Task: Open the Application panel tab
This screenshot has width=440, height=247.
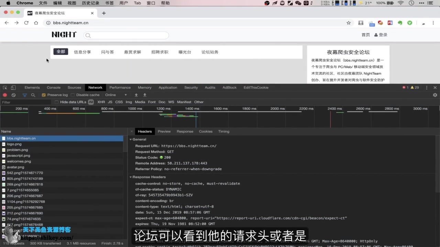Action: click(168, 87)
